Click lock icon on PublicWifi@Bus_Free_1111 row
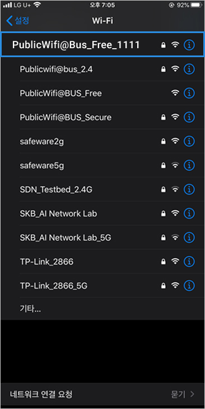Screen dimensions: 205x409 pyautogui.click(x=163, y=45)
